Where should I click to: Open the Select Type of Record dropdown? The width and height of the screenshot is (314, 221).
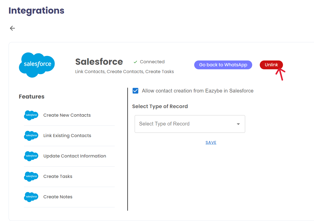coord(190,124)
